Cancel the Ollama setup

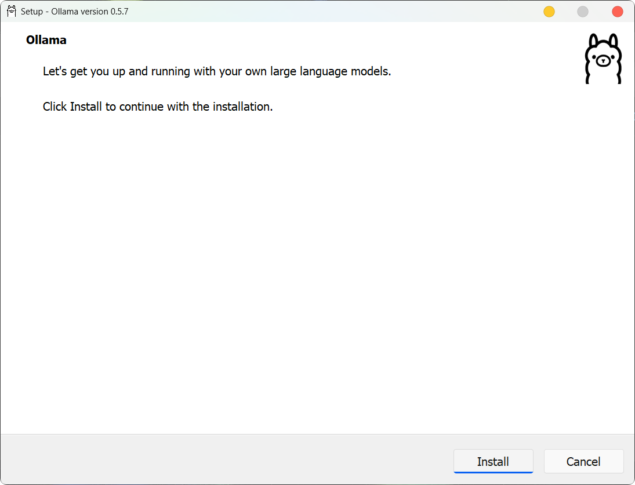(583, 461)
